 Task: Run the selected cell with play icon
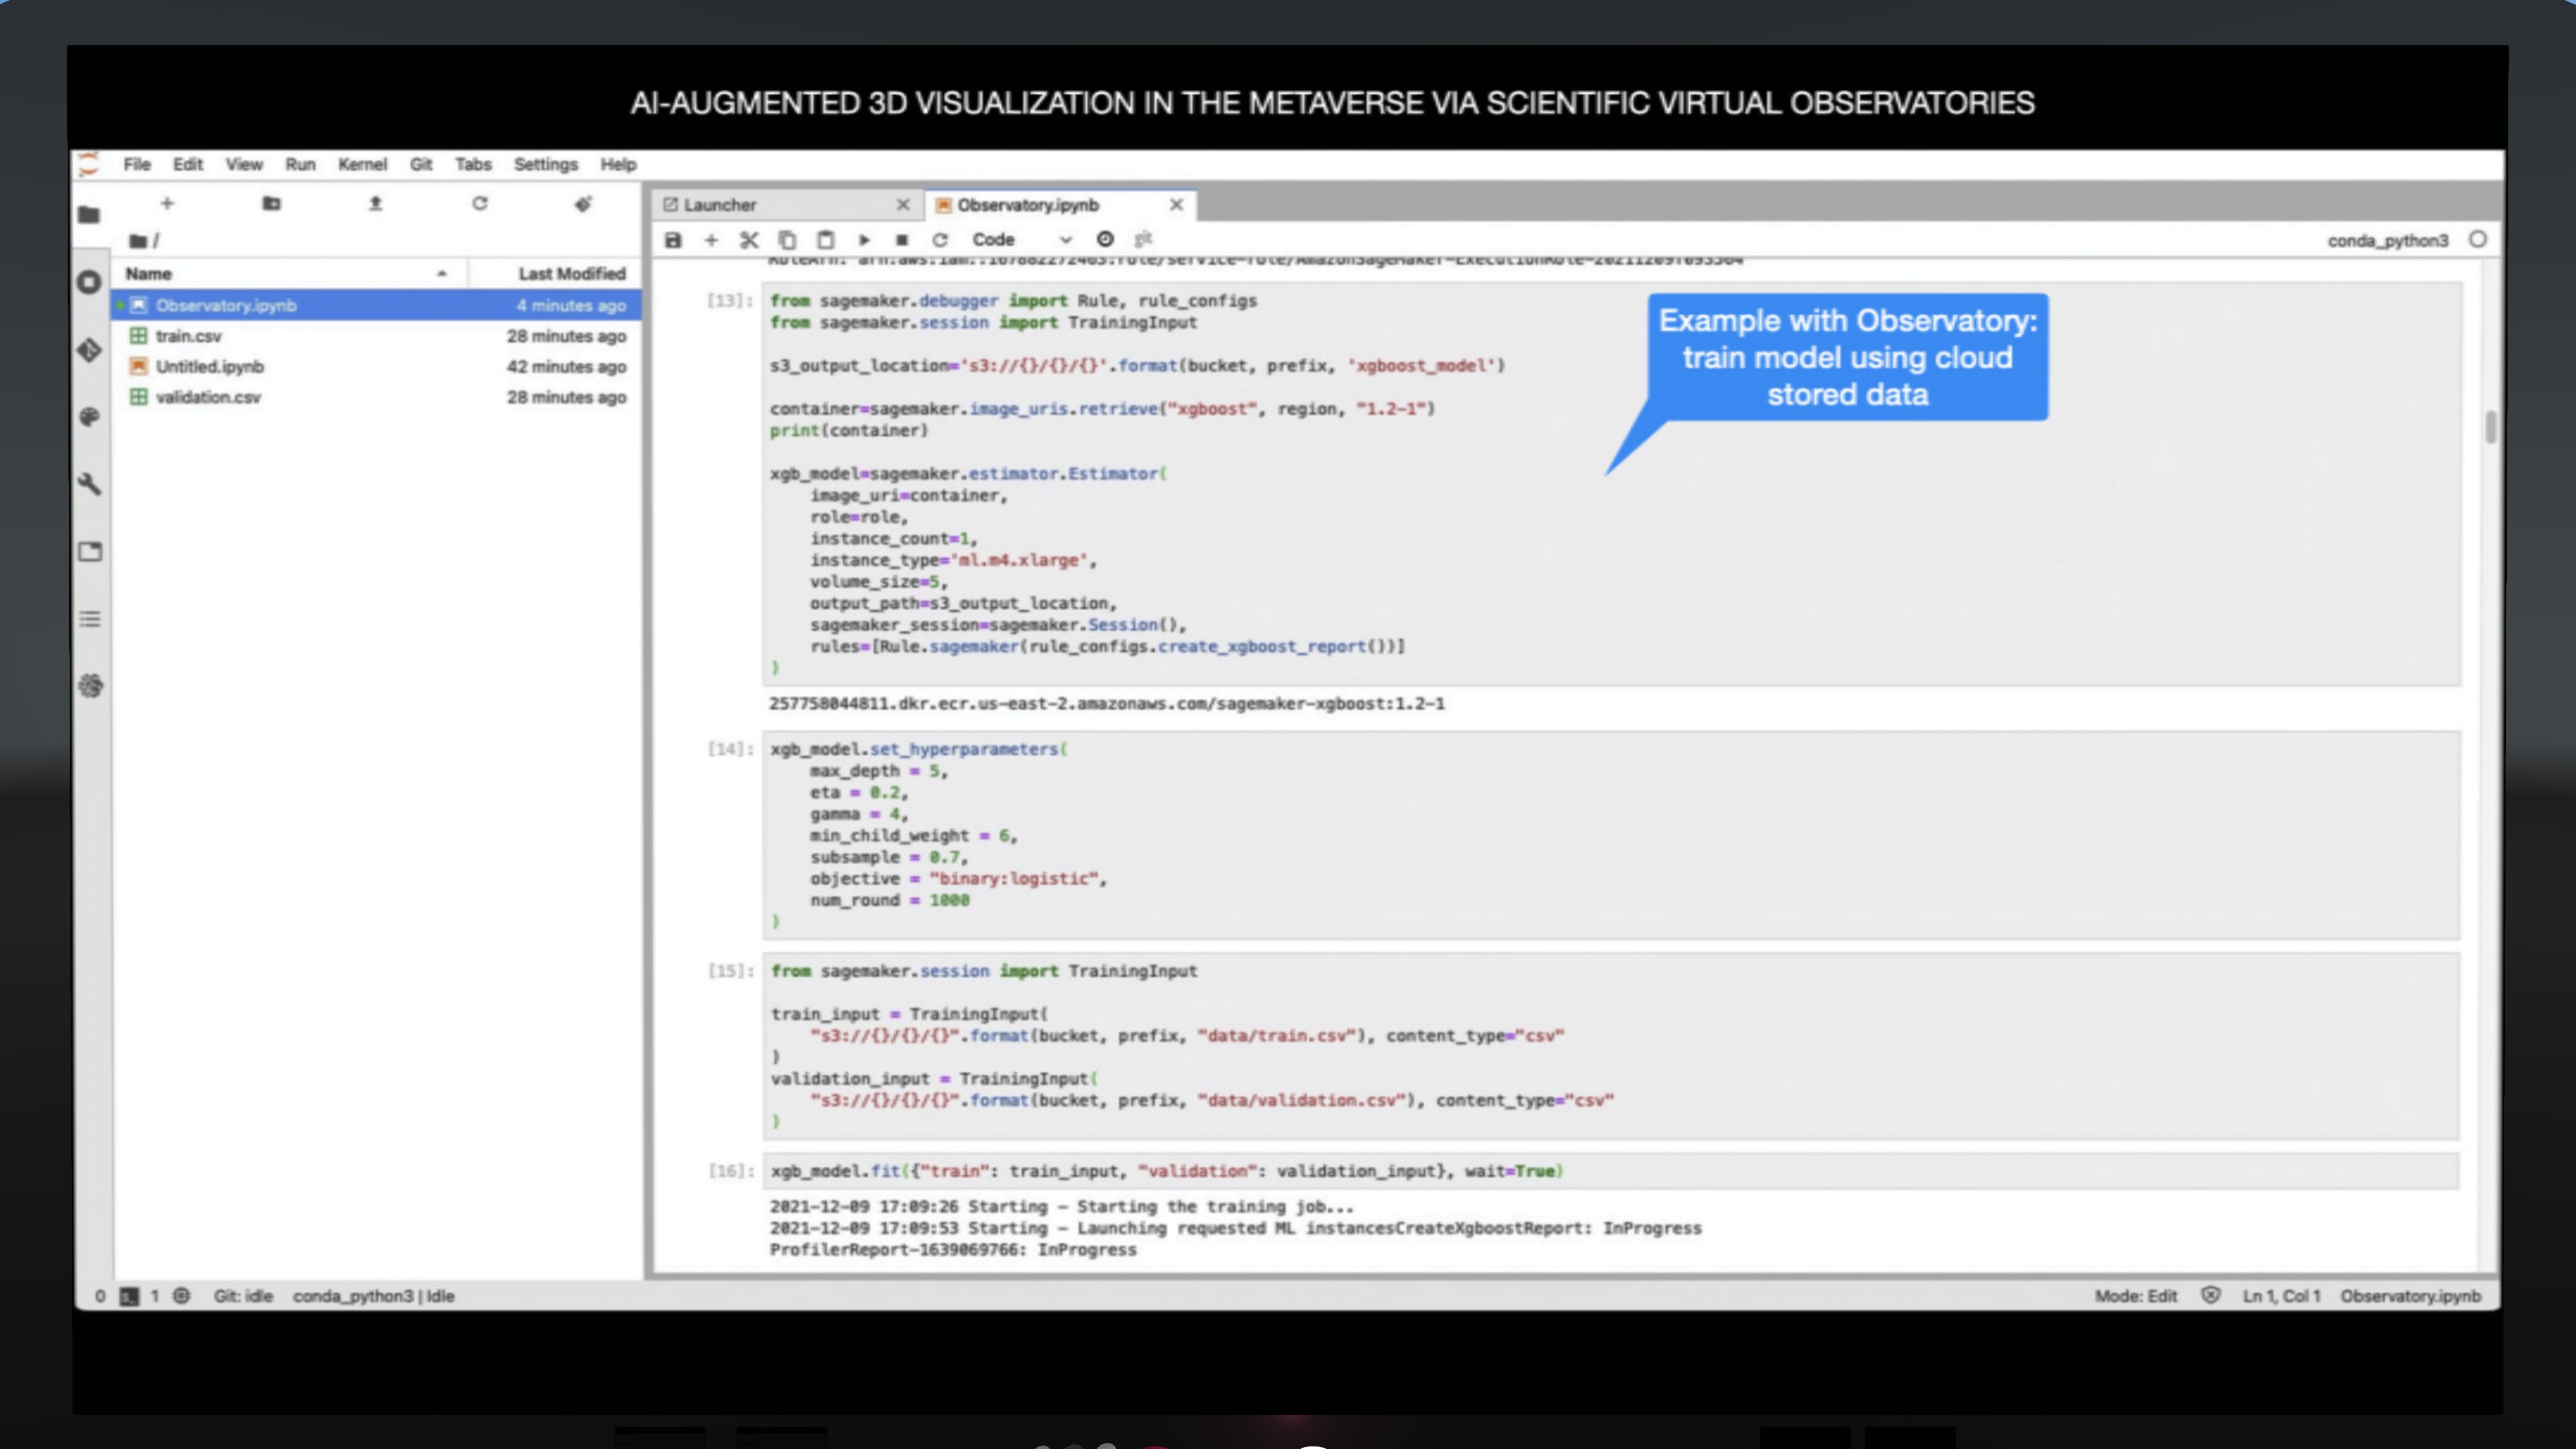point(864,240)
